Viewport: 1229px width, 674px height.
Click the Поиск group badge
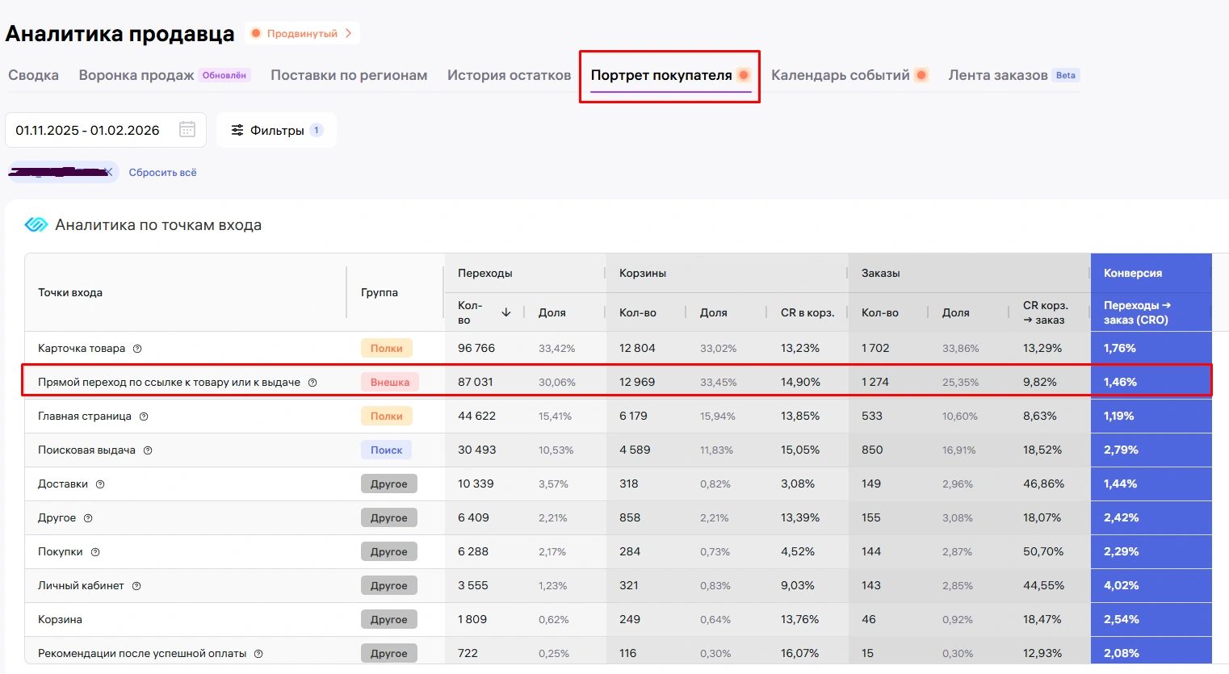386,450
